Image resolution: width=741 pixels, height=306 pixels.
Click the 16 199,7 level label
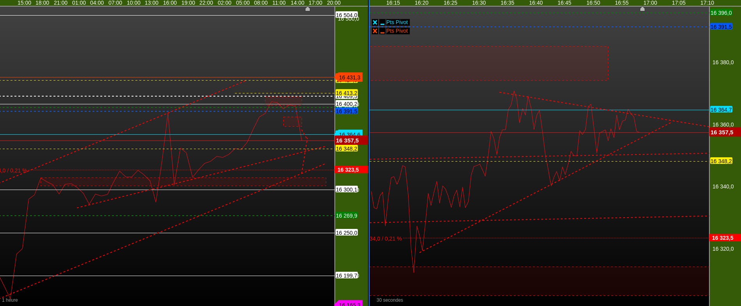tap(347, 276)
